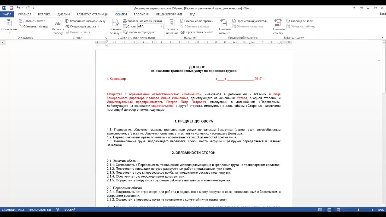
Task: Click Пометить элемент index button
Action: click(x=224, y=27)
